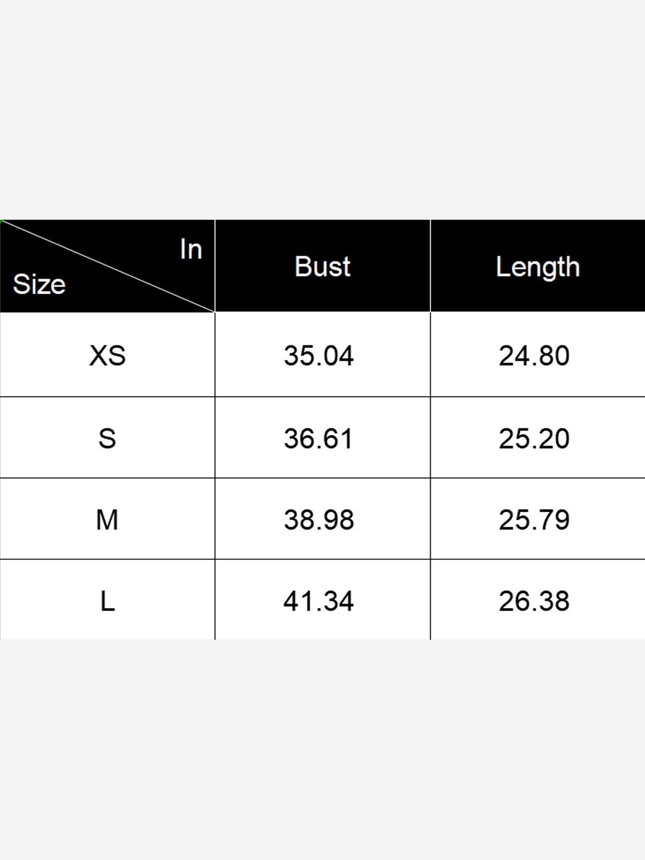645x860 pixels.
Task: Click the S length value 25.20
Action: (534, 438)
